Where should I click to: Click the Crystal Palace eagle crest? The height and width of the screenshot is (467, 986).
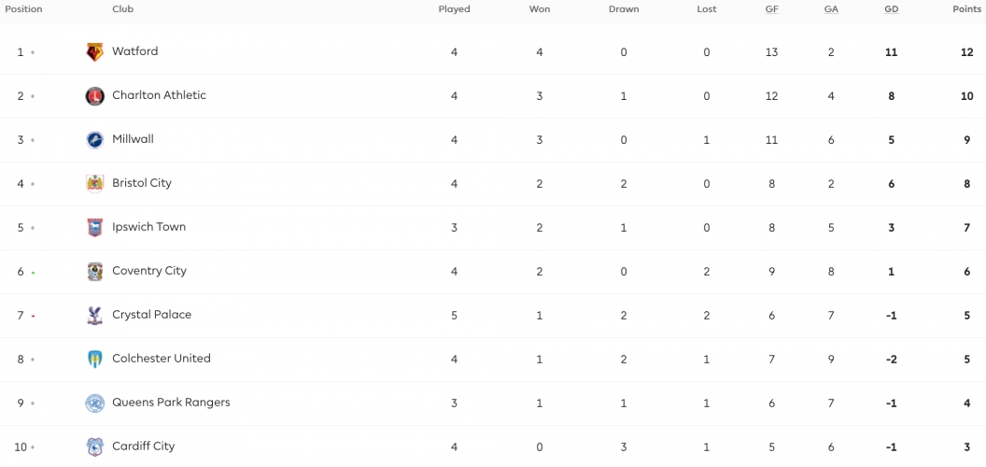click(x=94, y=316)
